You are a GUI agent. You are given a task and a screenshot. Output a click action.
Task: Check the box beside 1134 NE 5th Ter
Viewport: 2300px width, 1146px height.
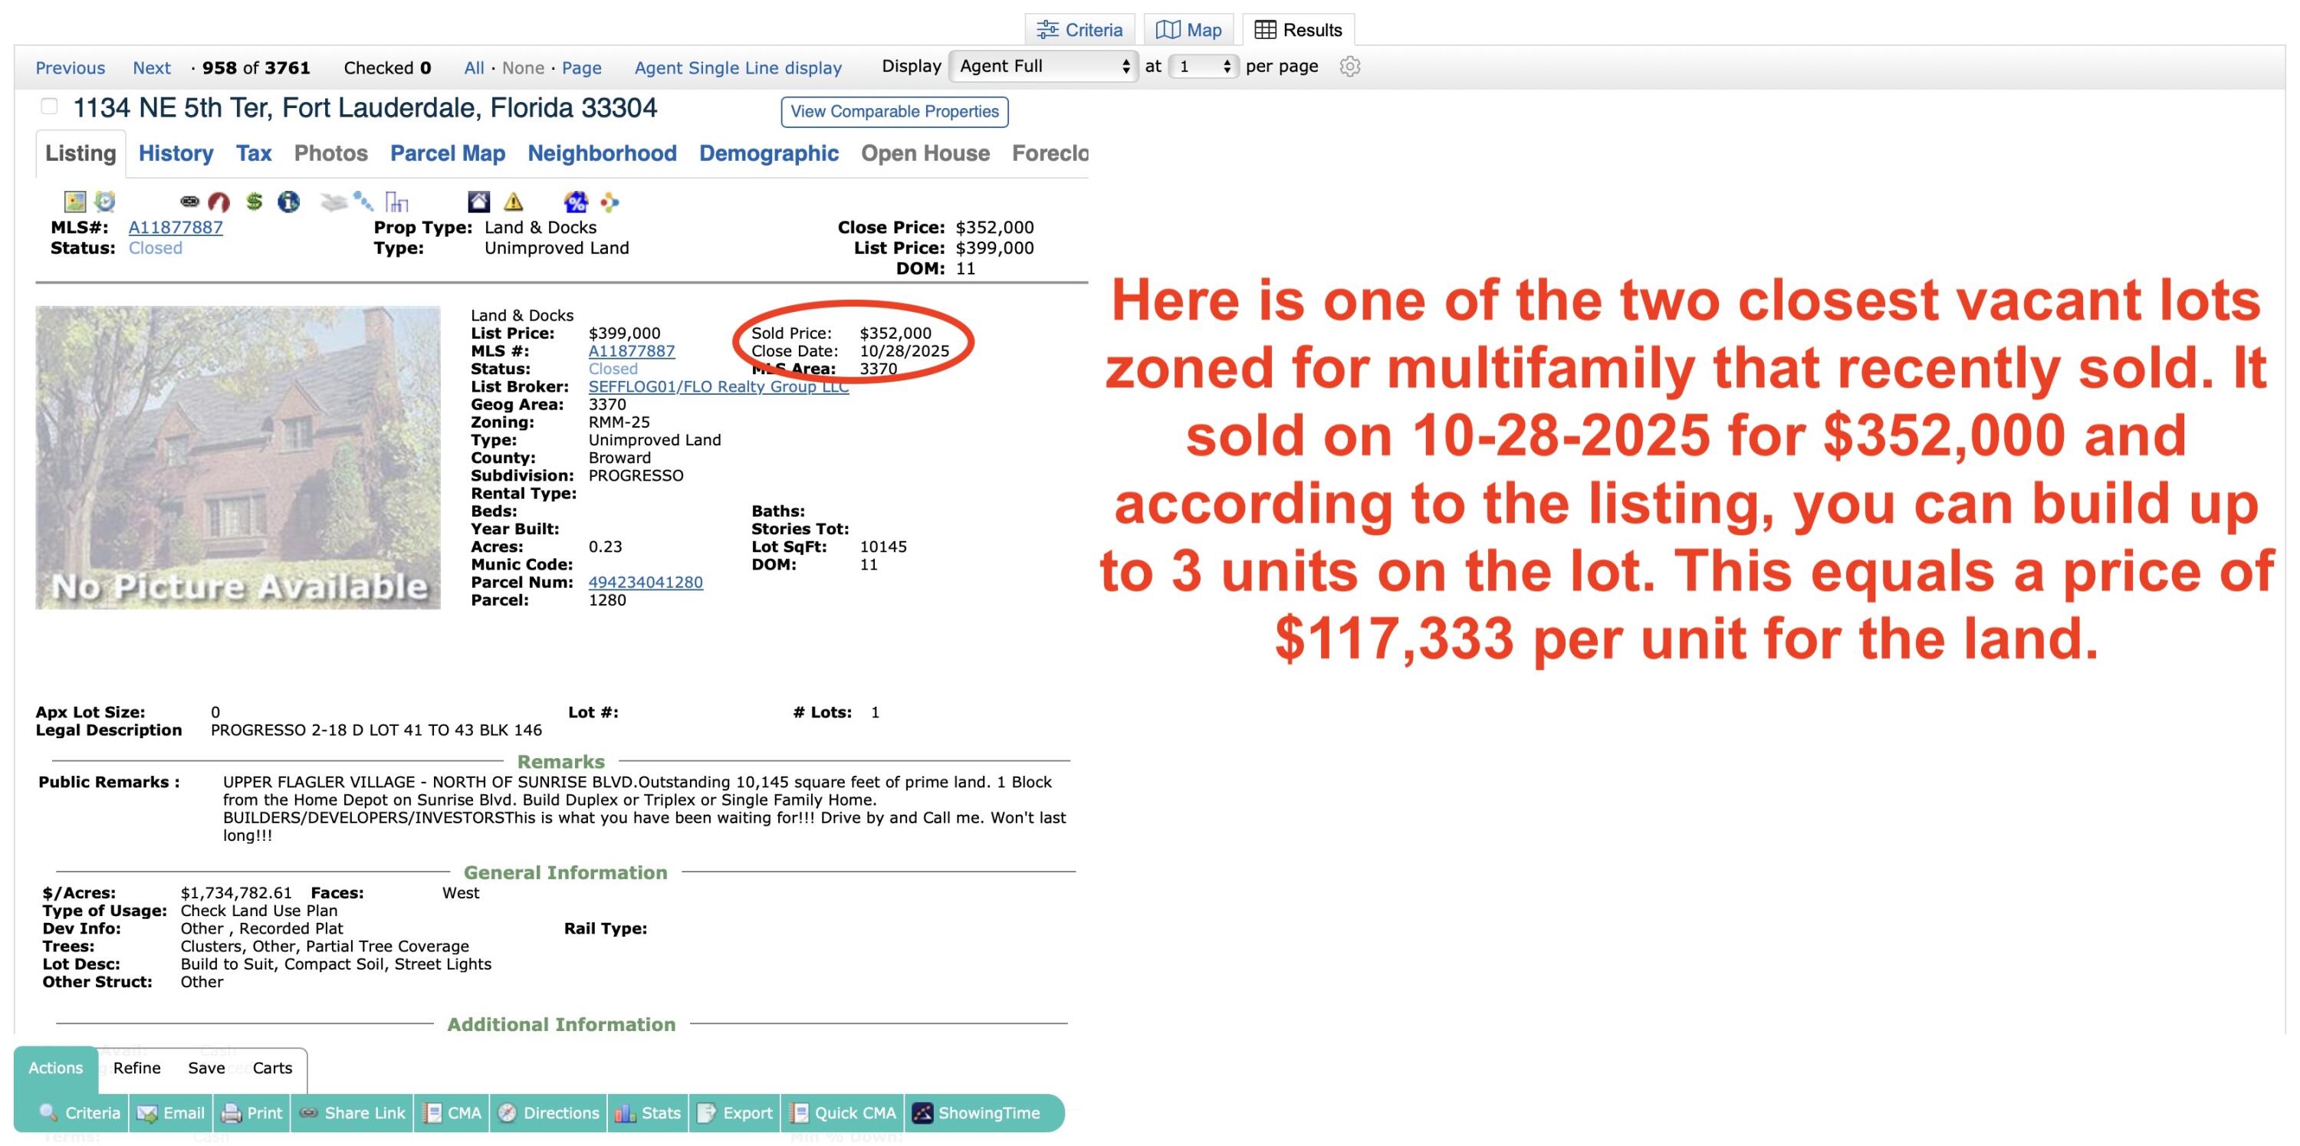49,107
